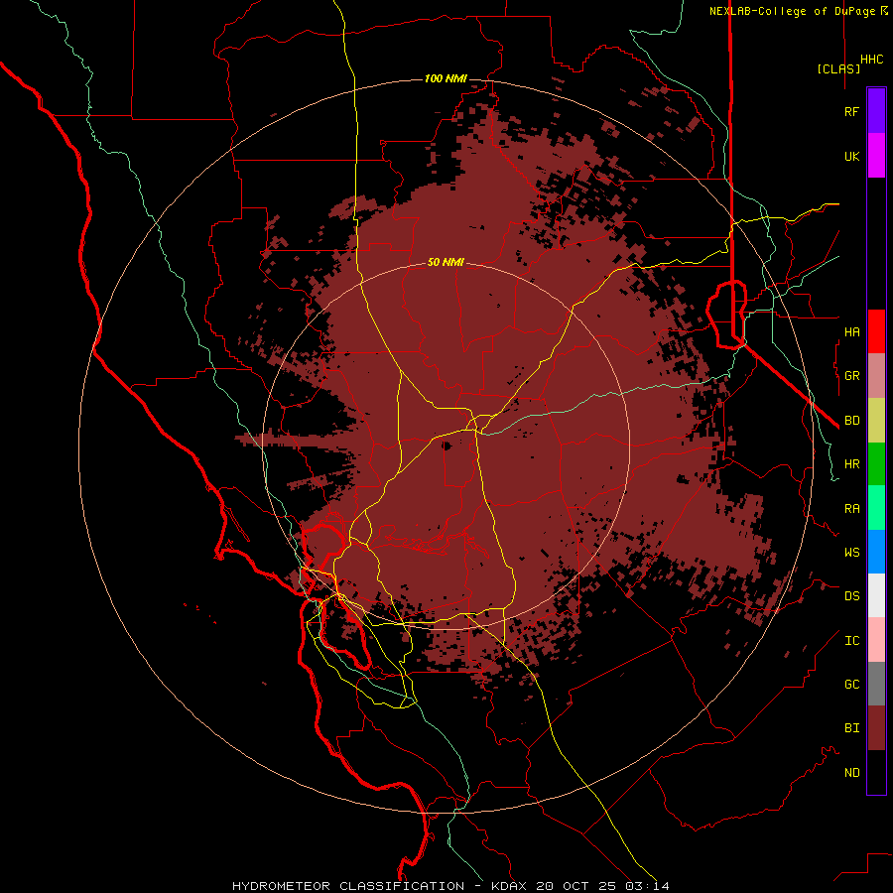
Task: Click the RF purple legend swatch
Action: pyautogui.click(x=876, y=111)
